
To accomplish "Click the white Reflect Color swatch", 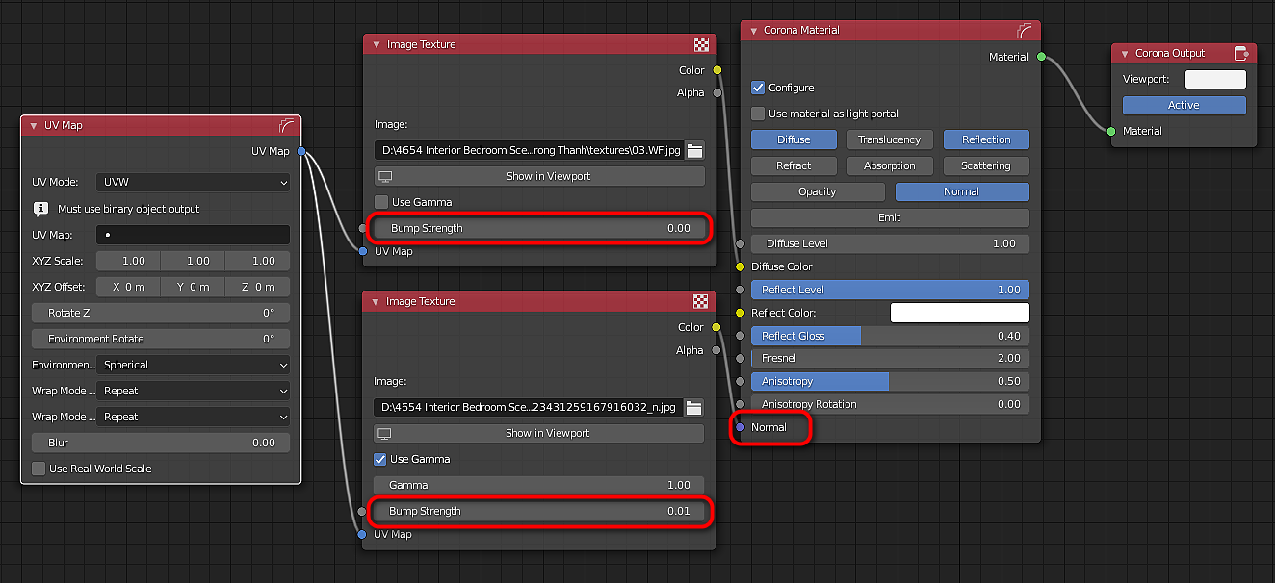I will click(x=960, y=313).
